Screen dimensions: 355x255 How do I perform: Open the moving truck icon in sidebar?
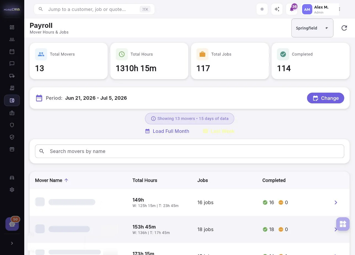click(12, 76)
